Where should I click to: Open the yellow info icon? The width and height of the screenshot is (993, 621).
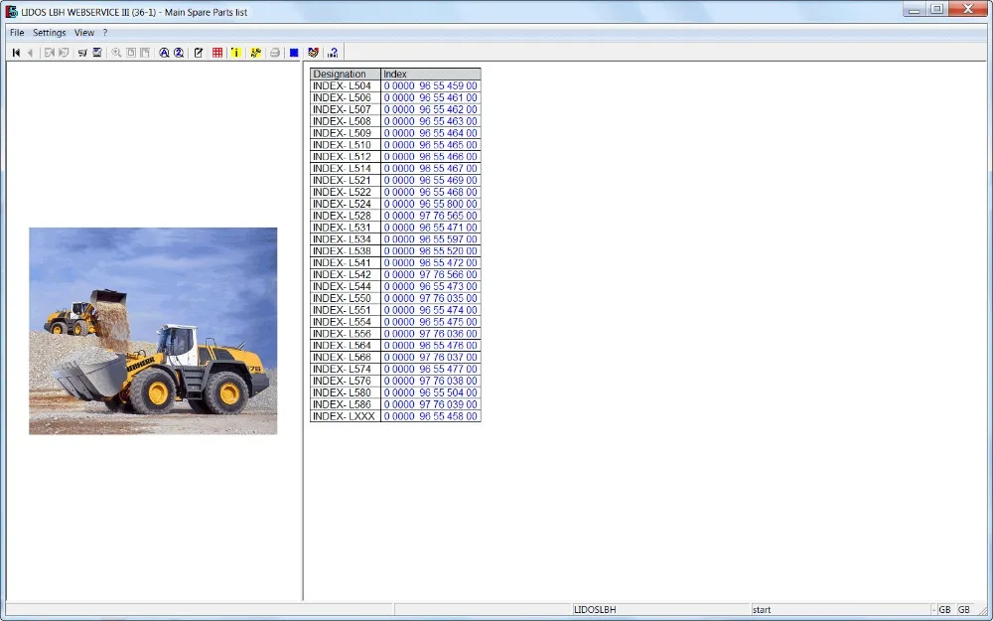point(236,53)
